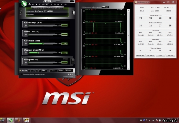
Task: Click the Save profile button
Action: 44,70
